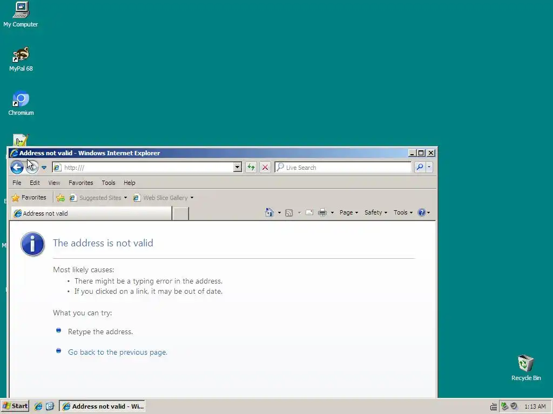Launch Internet Explorer from Quick Launch
Viewport: 553px width, 414px height.
38,406
